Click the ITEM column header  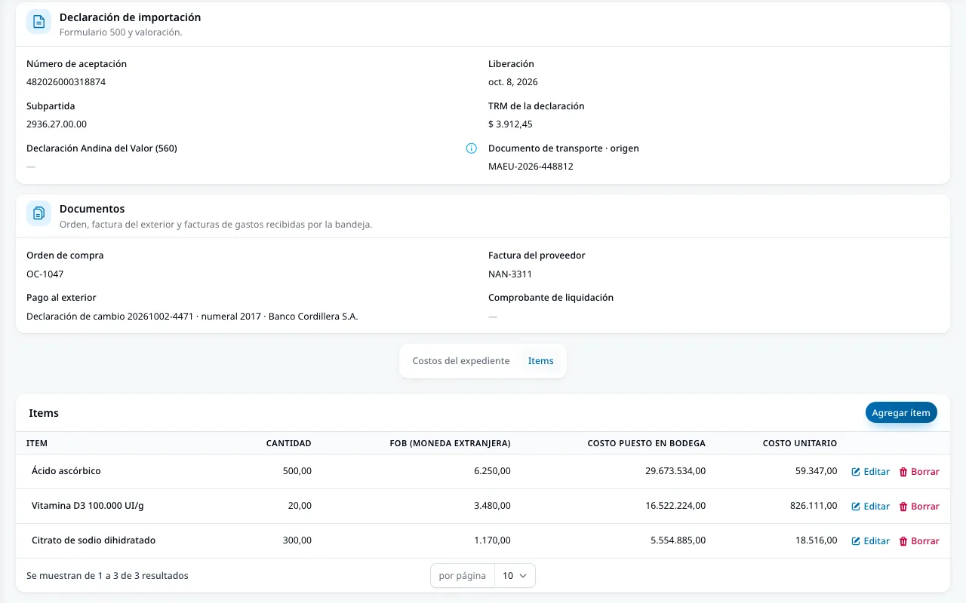37,443
